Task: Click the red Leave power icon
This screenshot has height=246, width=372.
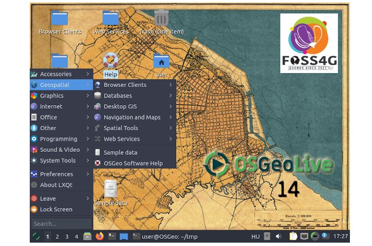Action: click(34, 198)
